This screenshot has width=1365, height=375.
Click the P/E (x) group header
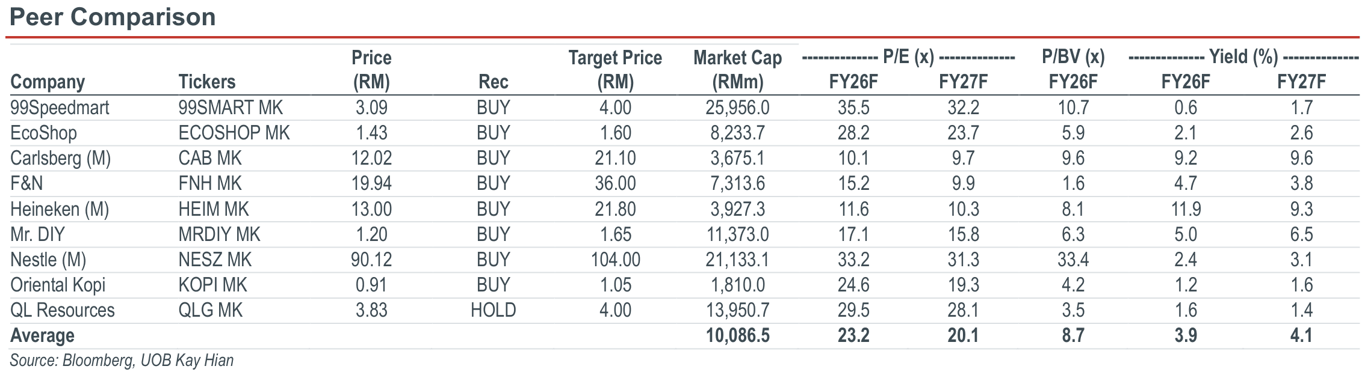(x=908, y=58)
